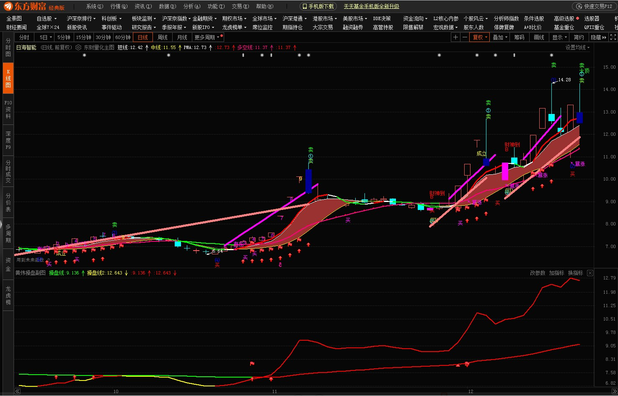The width and height of the screenshot is (618, 396).
Task: Expand 更多周期 dropdown
Action: [x=207, y=37]
